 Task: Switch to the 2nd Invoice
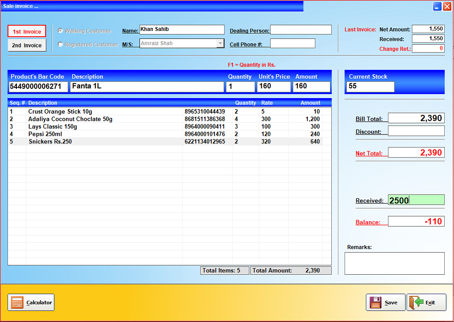[27, 45]
